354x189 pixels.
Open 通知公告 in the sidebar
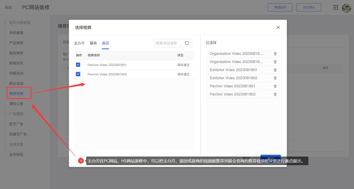point(16,104)
